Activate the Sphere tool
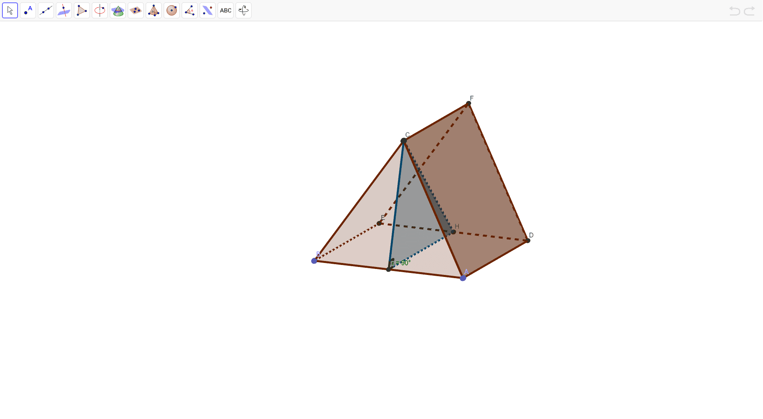 172,10
